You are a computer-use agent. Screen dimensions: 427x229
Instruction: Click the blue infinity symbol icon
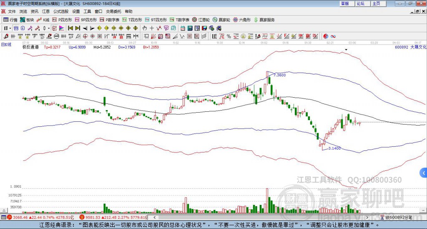pyautogui.click(x=333, y=36)
